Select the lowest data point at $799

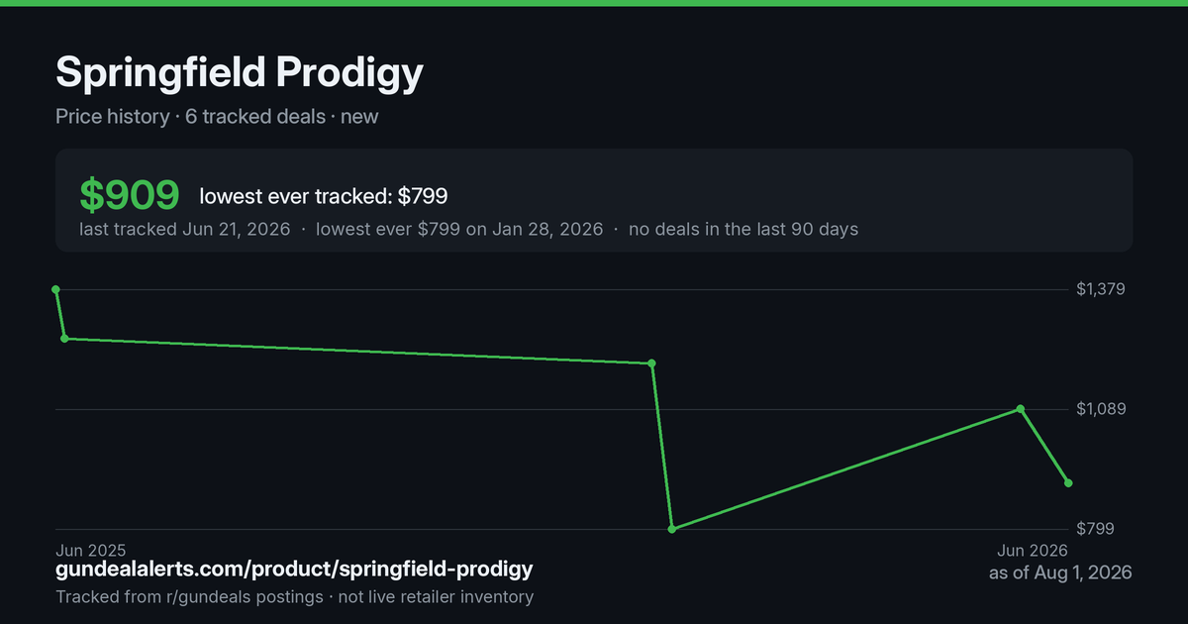[x=672, y=529]
